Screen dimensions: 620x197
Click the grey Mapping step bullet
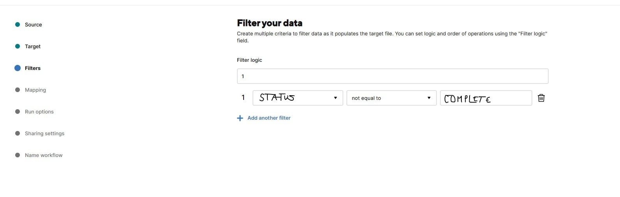pyautogui.click(x=18, y=90)
